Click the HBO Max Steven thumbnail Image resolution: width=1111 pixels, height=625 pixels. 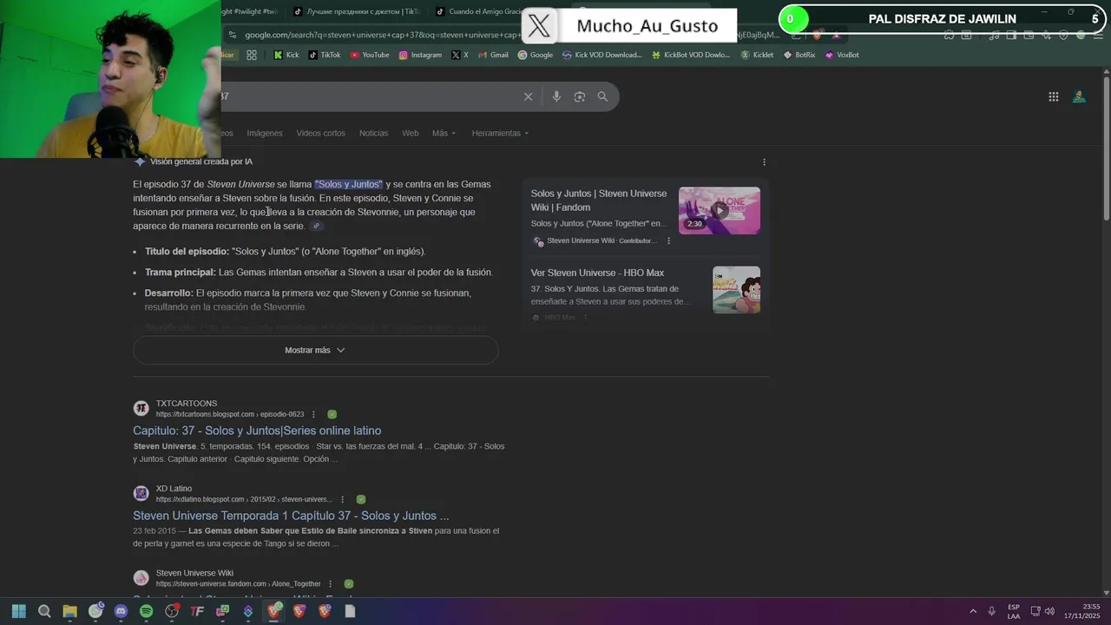[736, 290]
